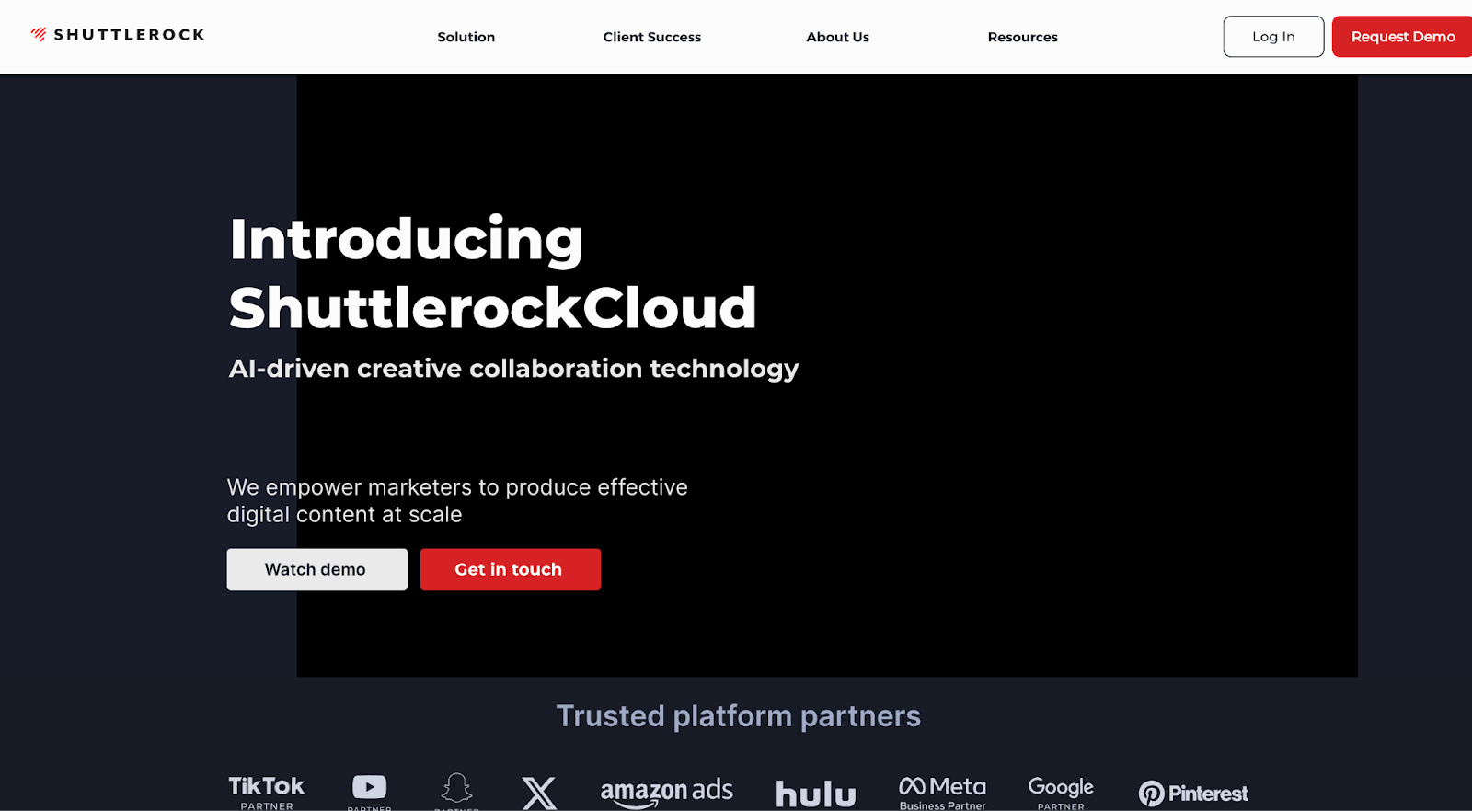Click the 'Trusted platform partners' heading

[739, 716]
